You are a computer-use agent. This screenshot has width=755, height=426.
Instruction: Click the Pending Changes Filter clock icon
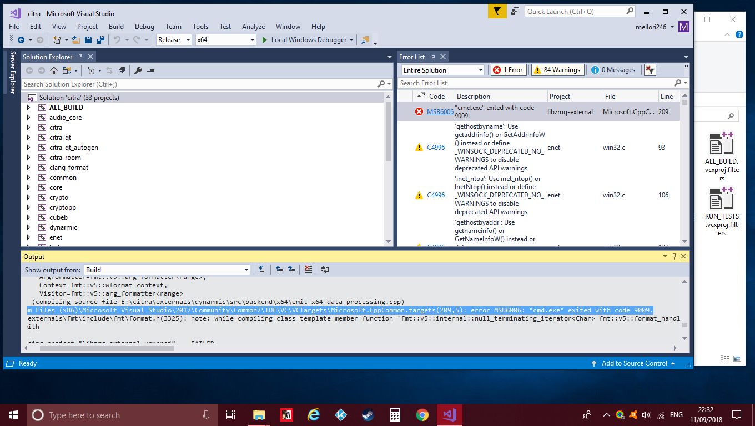pyautogui.click(x=91, y=70)
